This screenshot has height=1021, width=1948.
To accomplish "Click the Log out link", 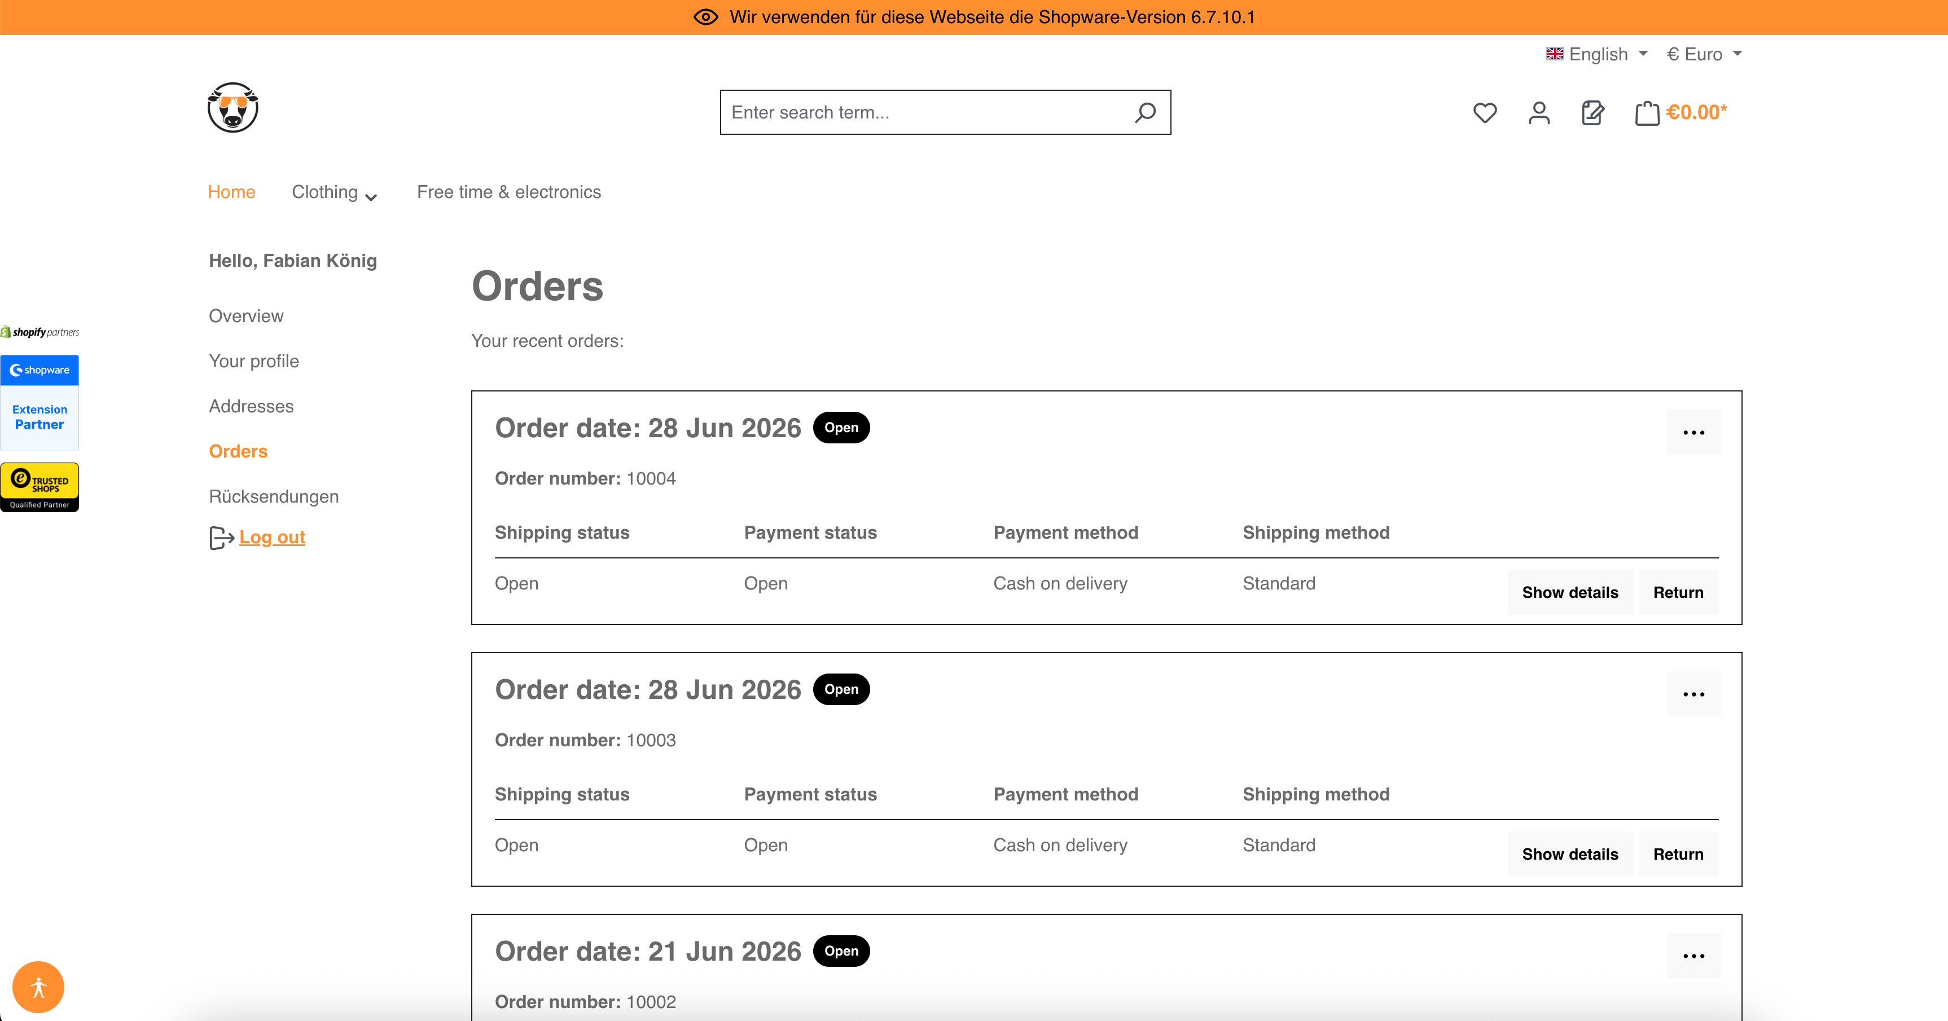I will 272,538.
